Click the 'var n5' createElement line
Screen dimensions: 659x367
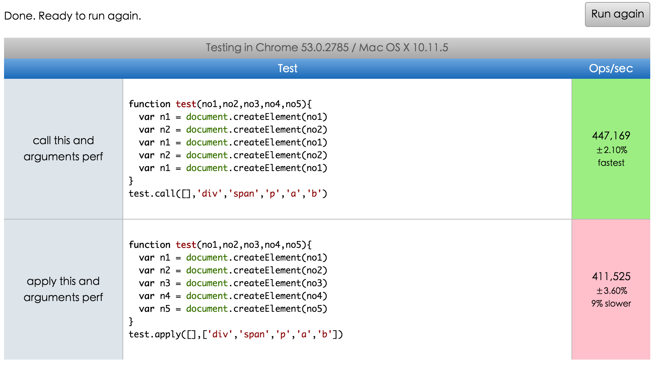coord(233,309)
